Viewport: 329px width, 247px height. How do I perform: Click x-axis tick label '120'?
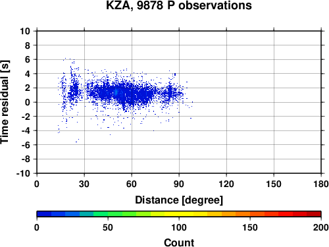tap(226, 184)
